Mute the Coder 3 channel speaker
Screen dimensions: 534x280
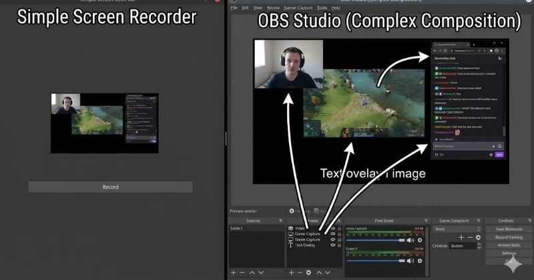tap(411, 261)
